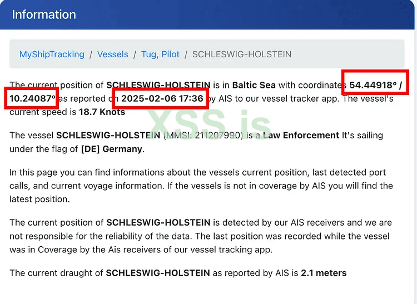This screenshot has width=417, height=304.
Task: Open the MyShipTracking breadcrumb link
Action: (52, 54)
